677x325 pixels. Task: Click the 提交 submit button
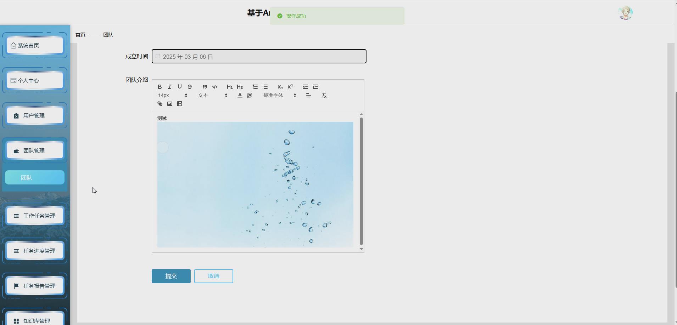(171, 276)
